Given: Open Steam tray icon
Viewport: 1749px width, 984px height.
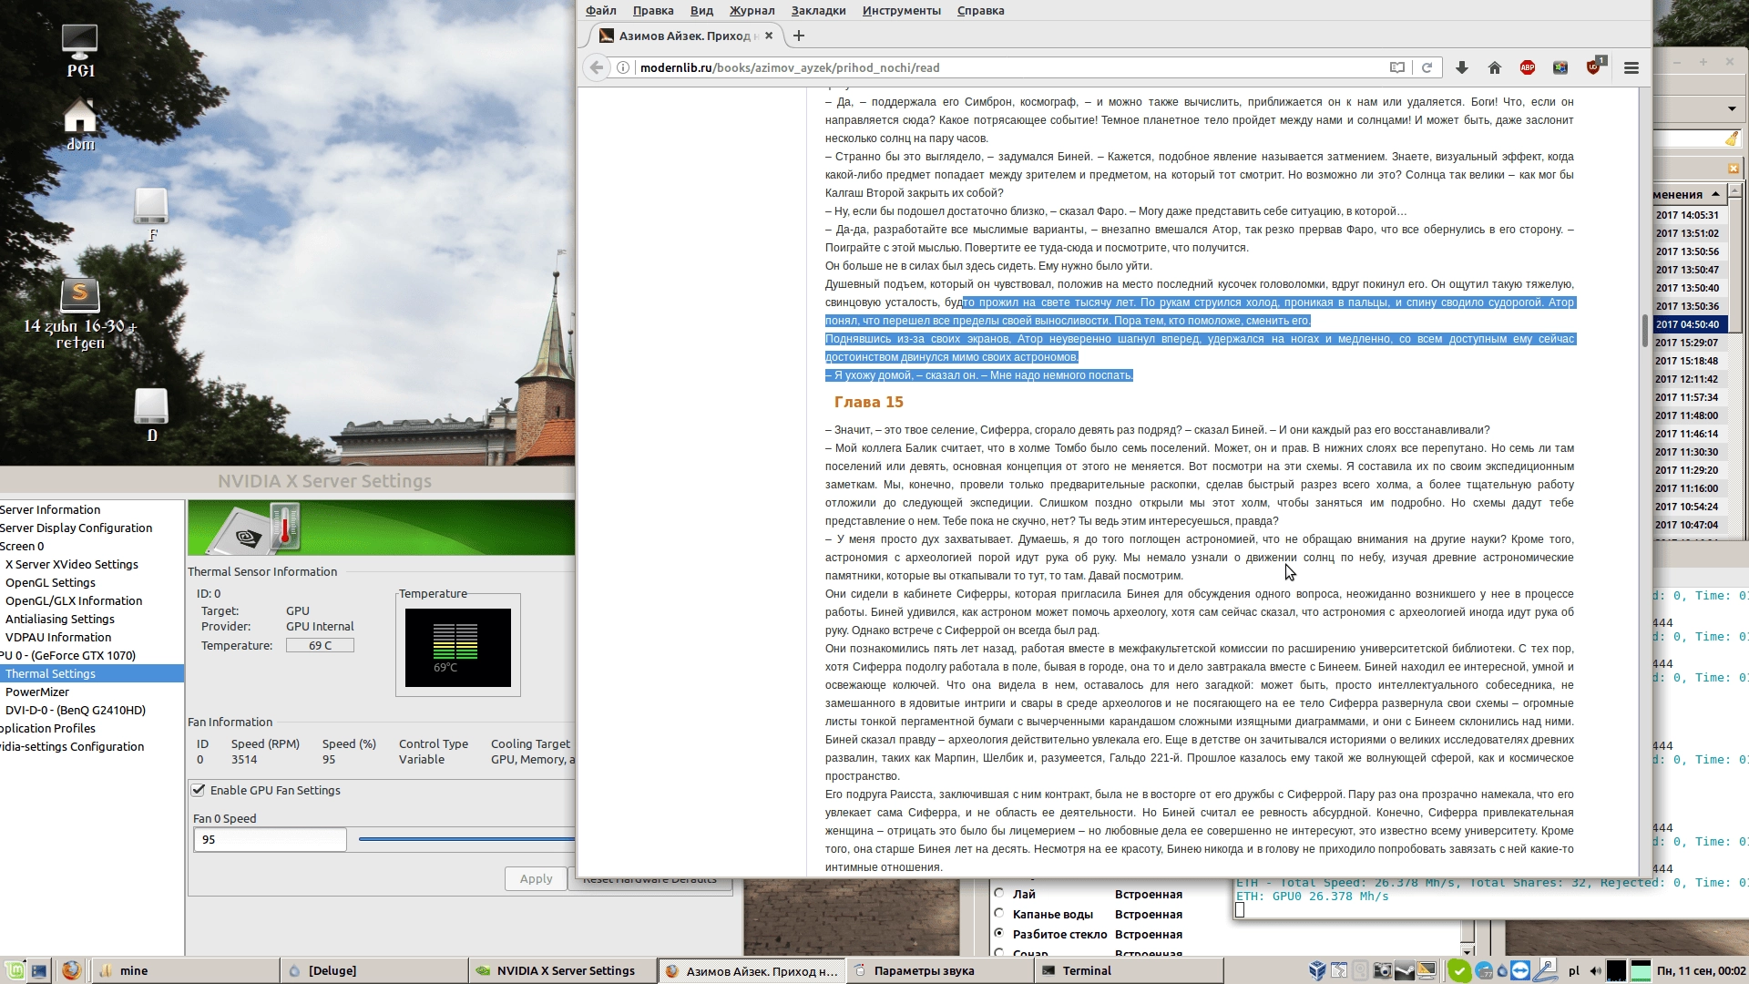Looking at the screenshot, I should coord(1404,970).
